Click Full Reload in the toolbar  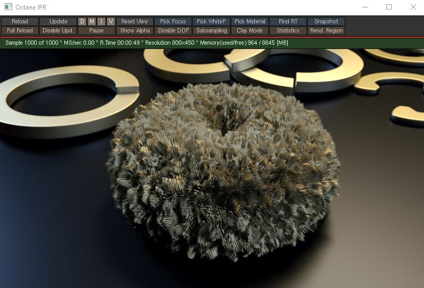tap(20, 30)
